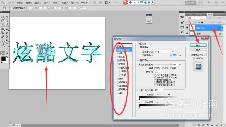Select the Lasso tool
226x127 pixels.
point(2,21)
